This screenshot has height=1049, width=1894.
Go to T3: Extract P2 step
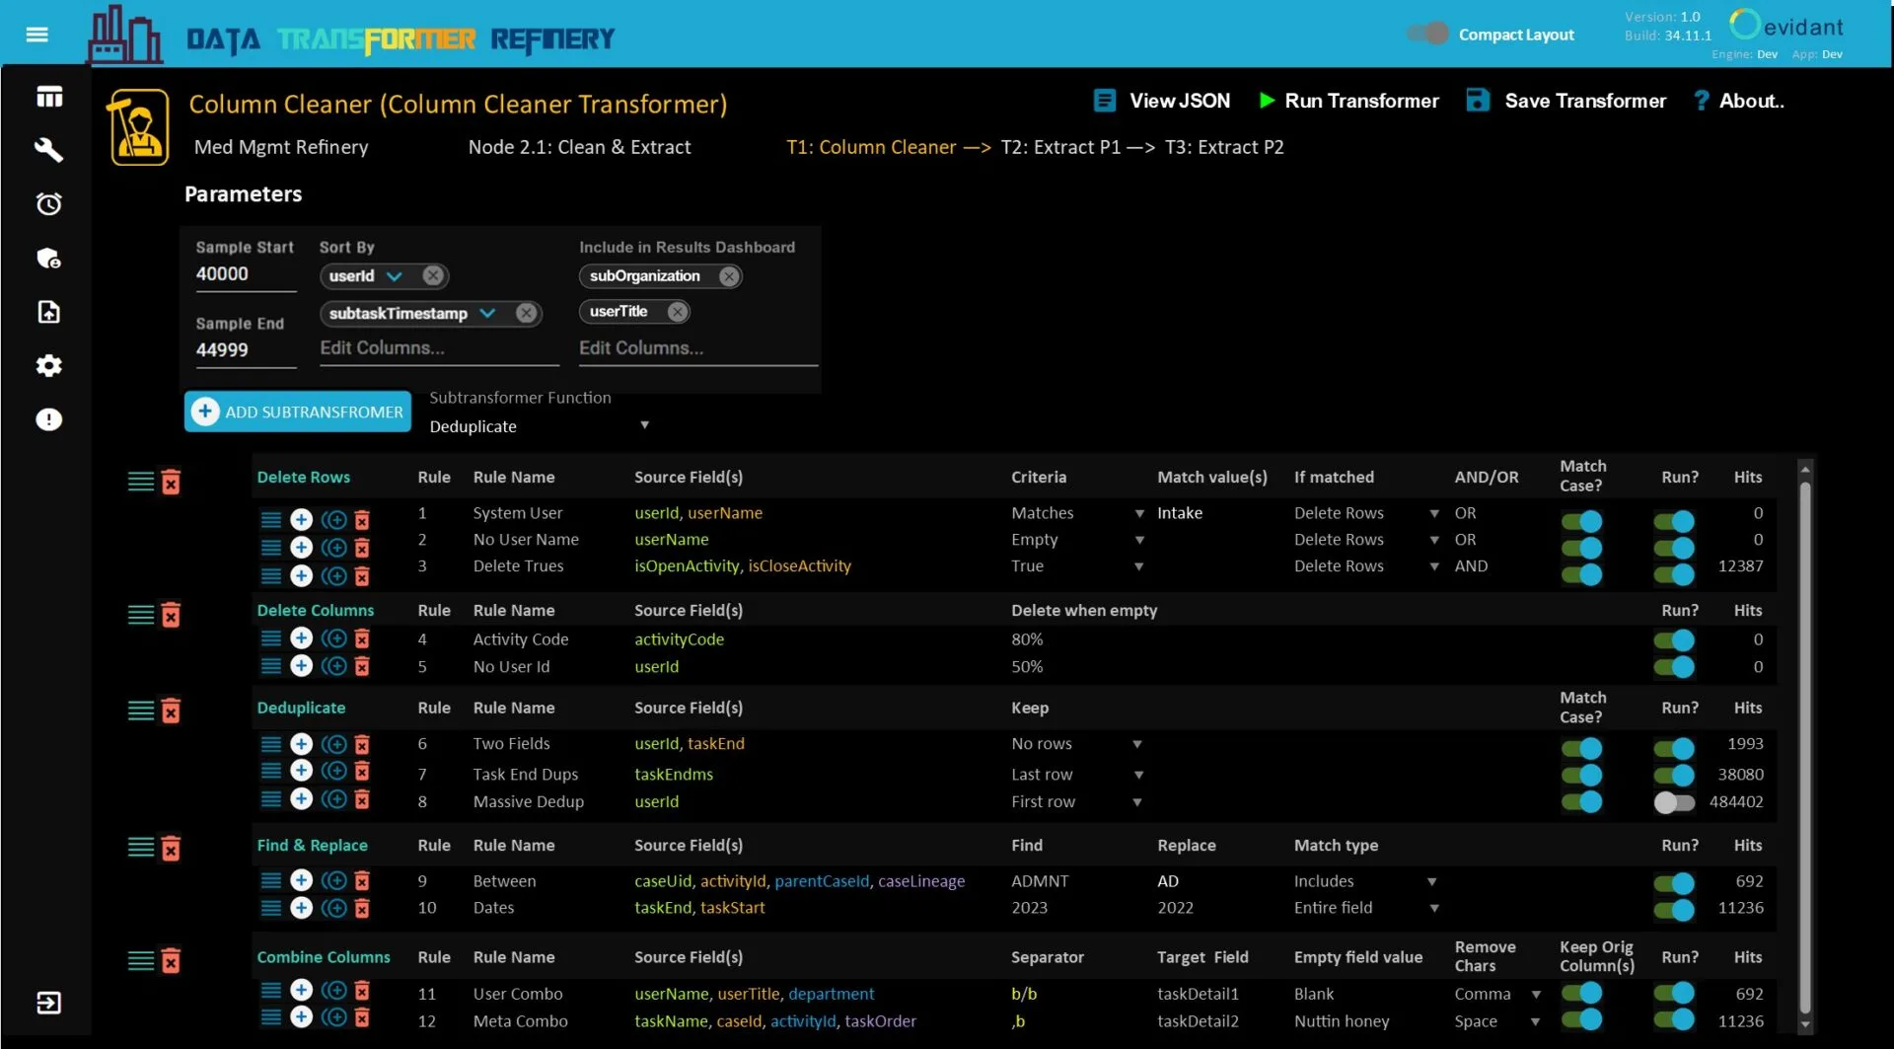pos(1224,147)
